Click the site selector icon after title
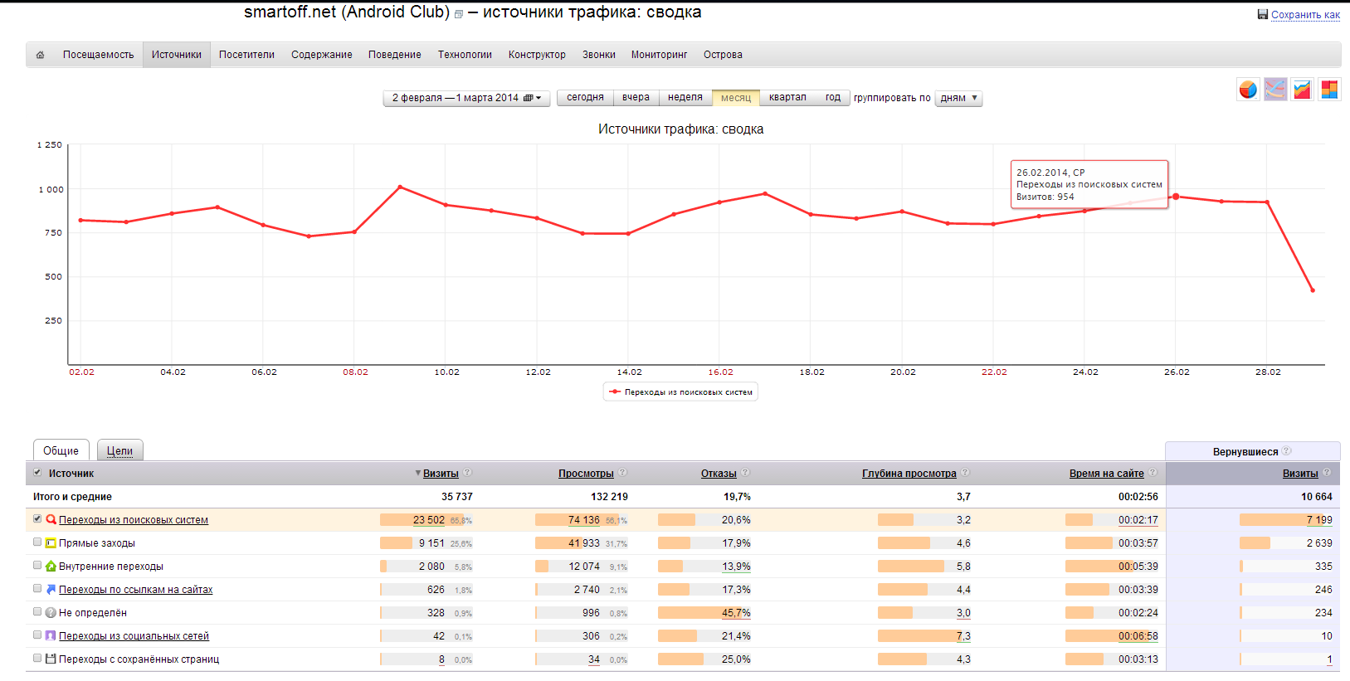 click(459, 14)
